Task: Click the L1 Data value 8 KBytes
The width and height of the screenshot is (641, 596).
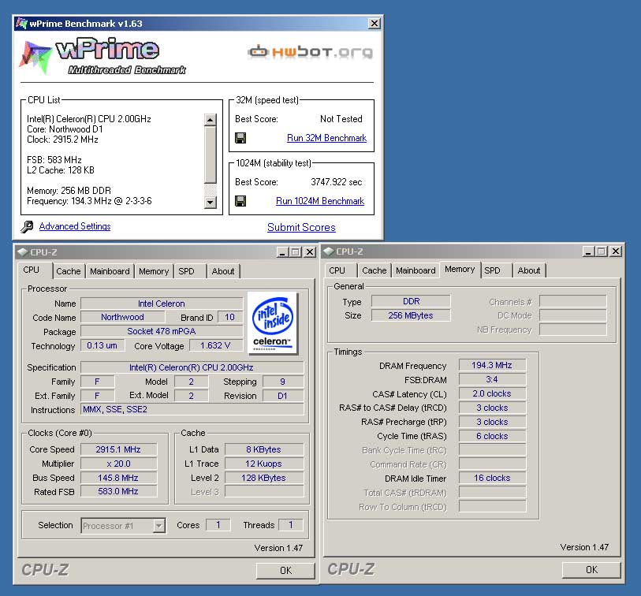Action: point(264,449)
